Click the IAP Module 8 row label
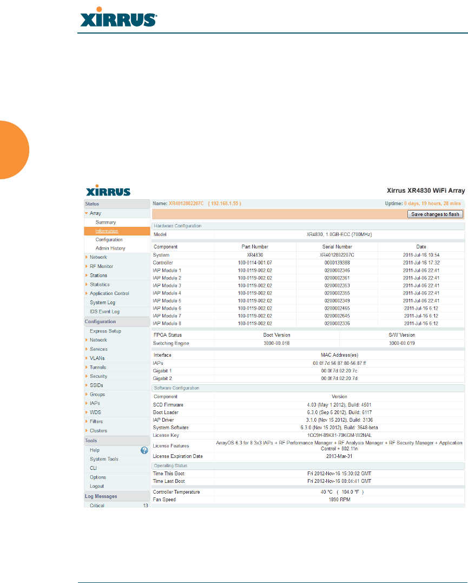The height and width of the screenshot is (583, 468). (x=167, y=324)
